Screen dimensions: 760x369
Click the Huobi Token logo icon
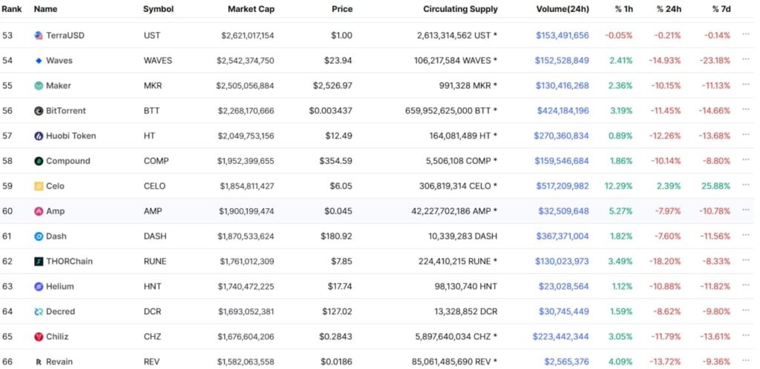tap(39, 136)
